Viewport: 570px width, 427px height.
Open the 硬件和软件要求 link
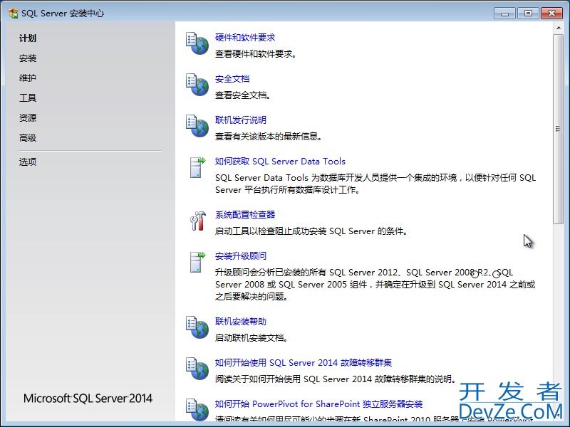click(245, 38)
